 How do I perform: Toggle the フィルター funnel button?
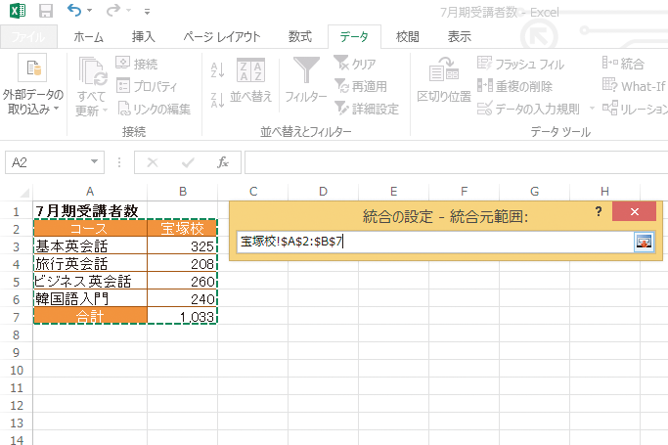pos(305,81)
